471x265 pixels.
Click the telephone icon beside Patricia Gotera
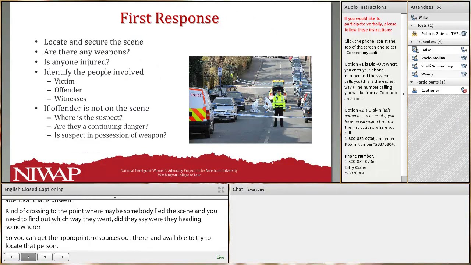(464, 34)
